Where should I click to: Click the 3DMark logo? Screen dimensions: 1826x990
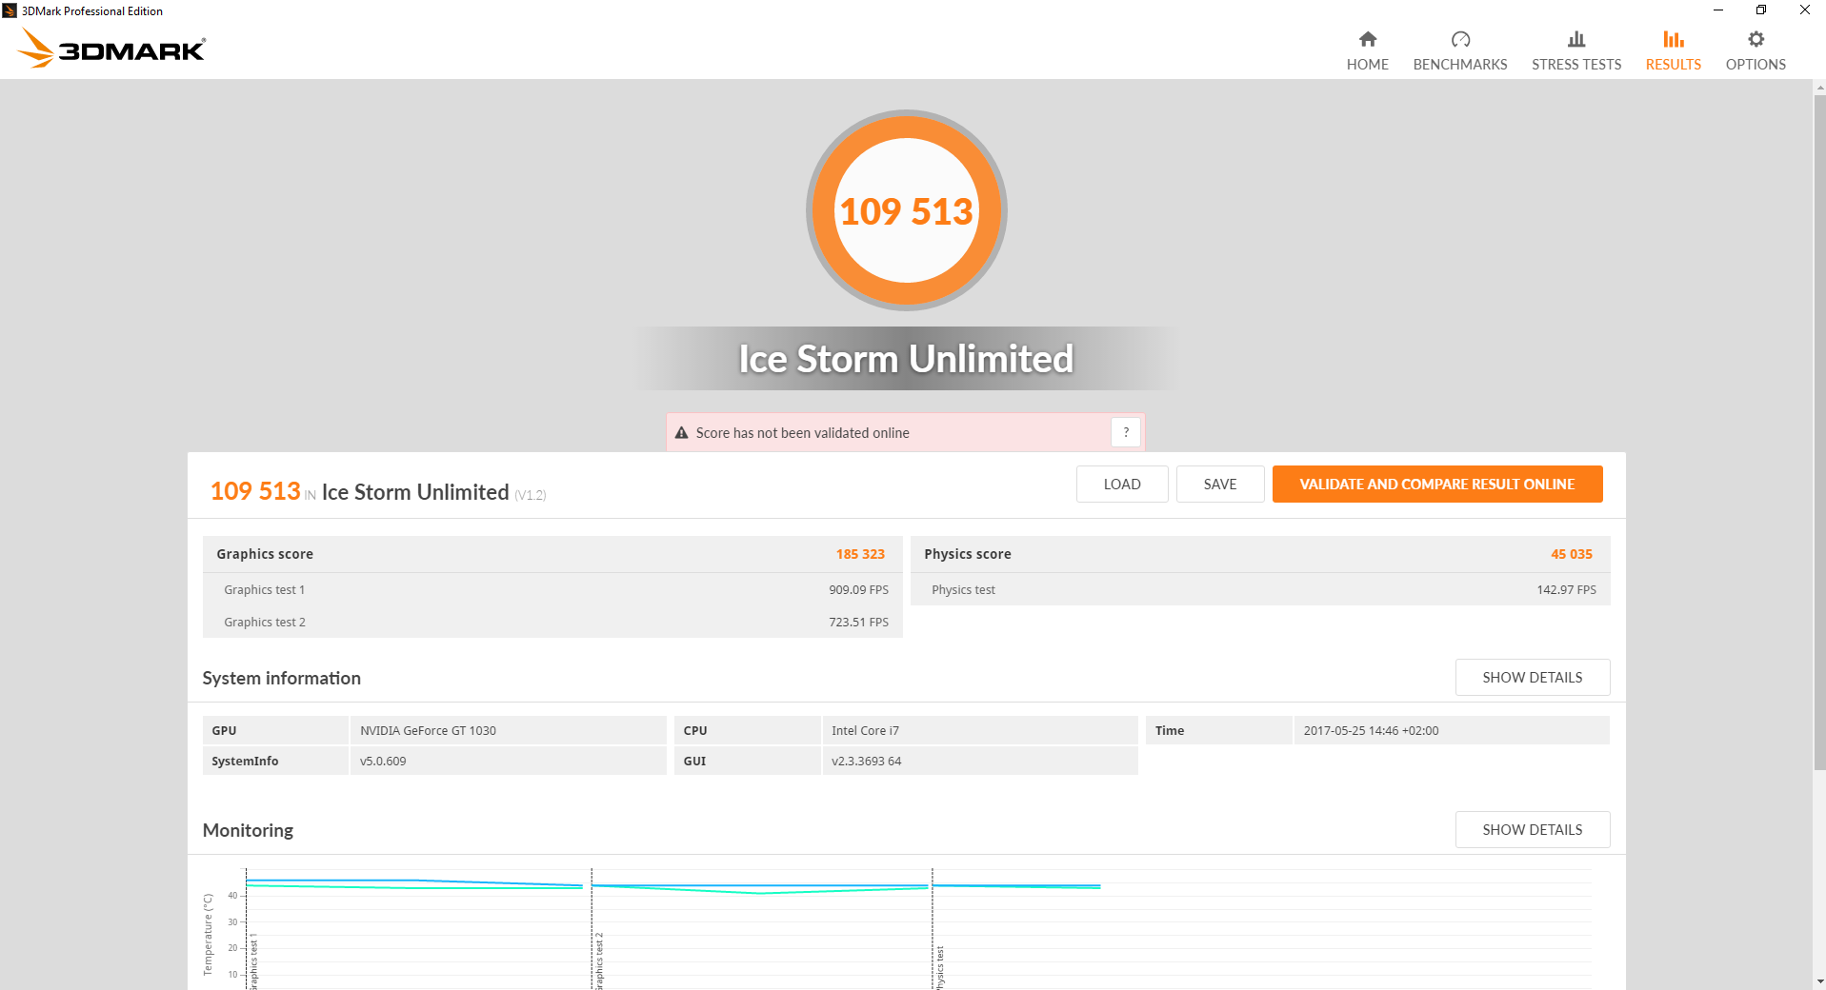111,48
